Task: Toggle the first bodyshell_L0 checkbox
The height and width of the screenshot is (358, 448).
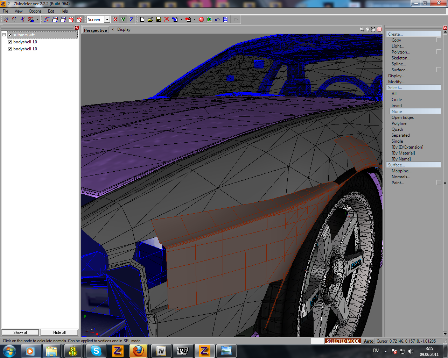Action: tap(10, 42)
